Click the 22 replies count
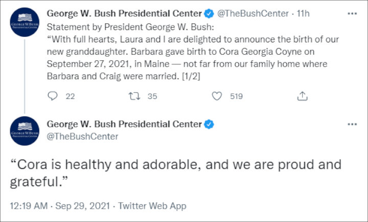Image resolution: width=368 pixels, height=222 pixels. click(x=70, y=96)
